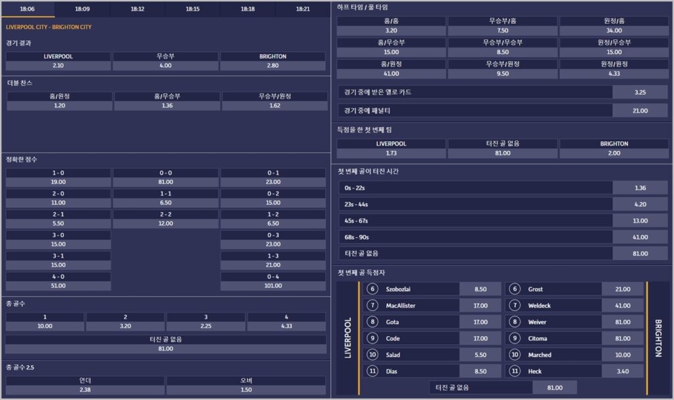Choose exact score 2 - 1 at 5.50
The height and width of the screenshot is (400, 674).
58,219
